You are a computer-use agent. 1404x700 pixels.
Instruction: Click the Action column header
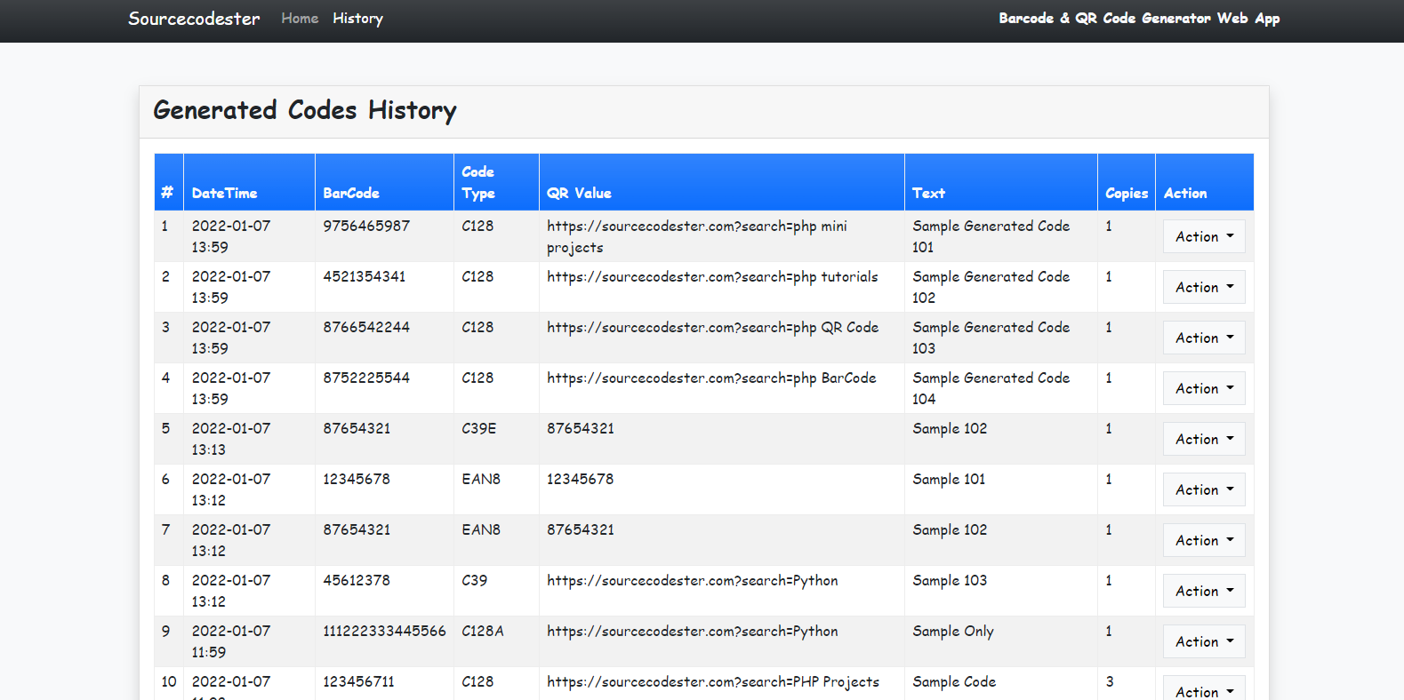[1204, 182]
